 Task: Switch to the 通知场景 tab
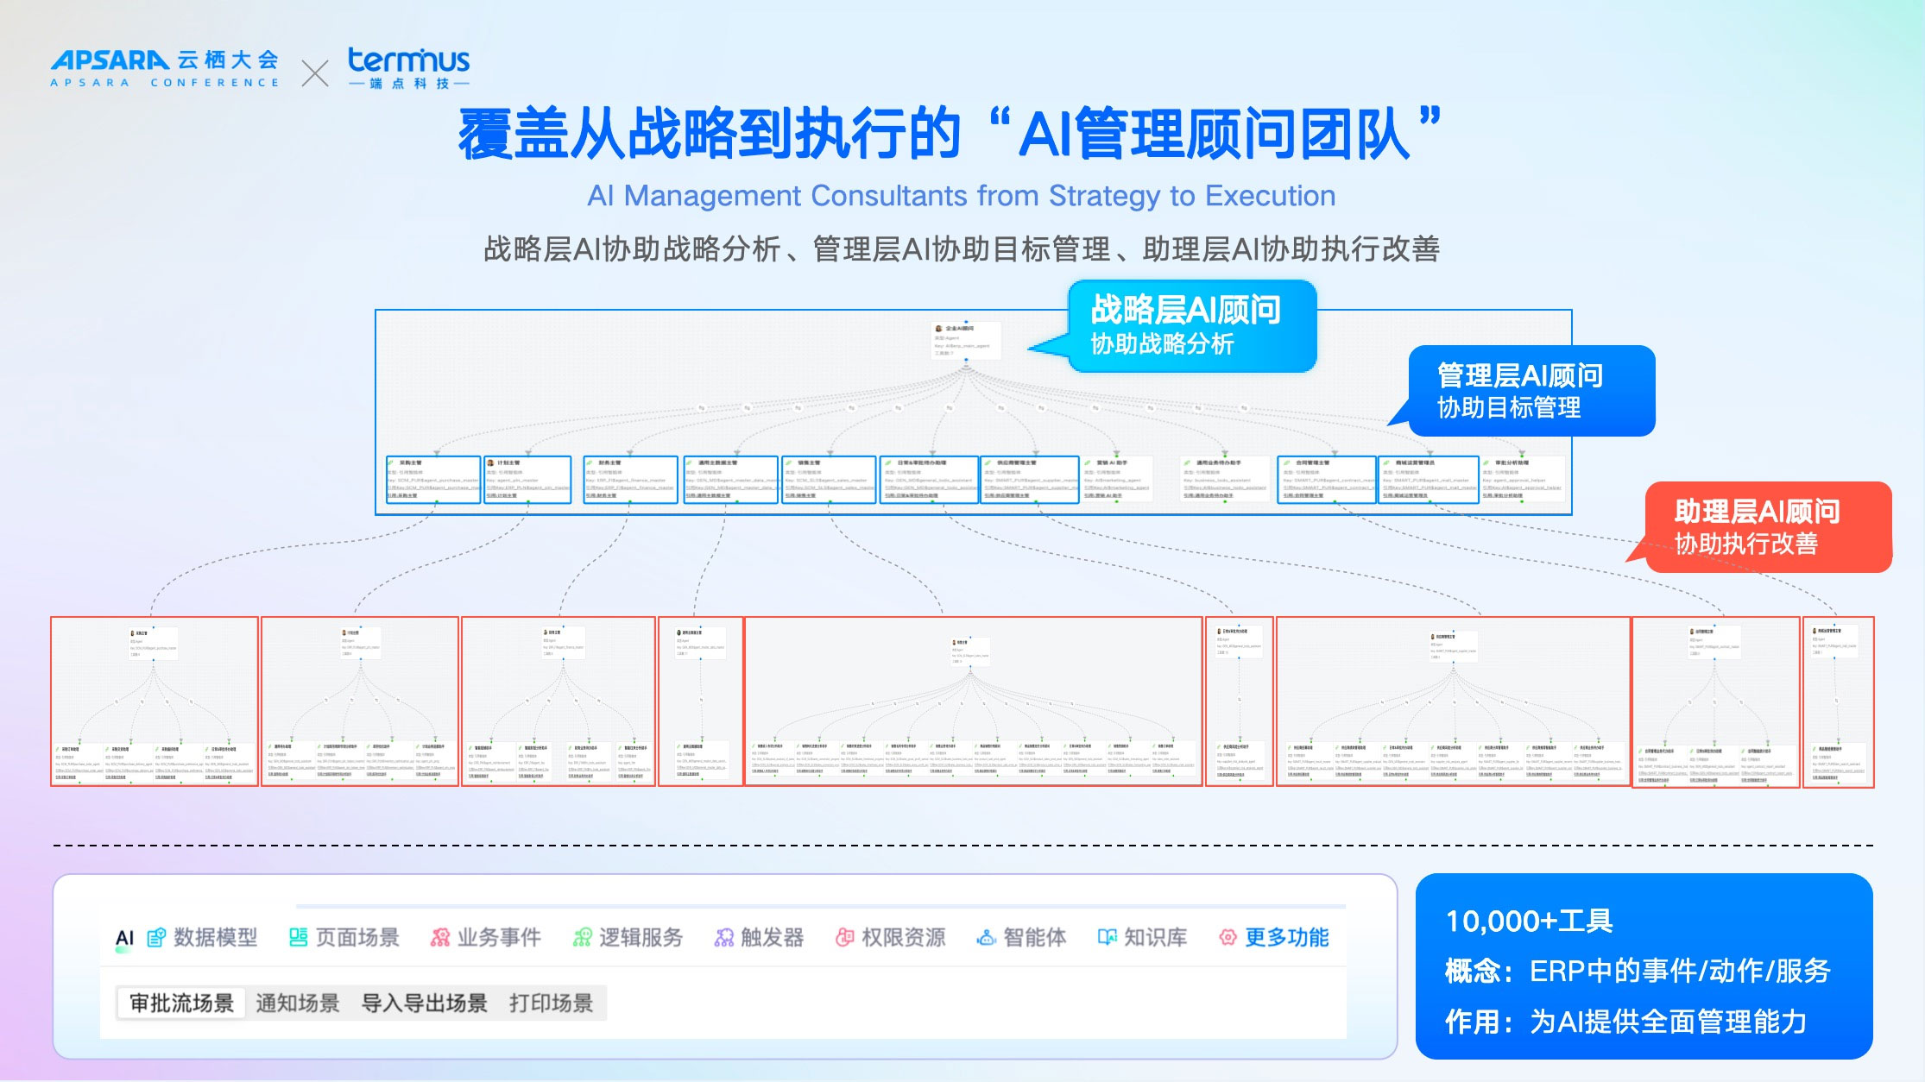coord(298,1003)
